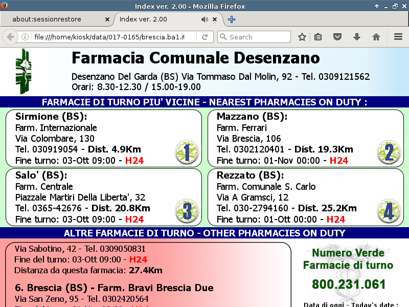Click the numbered badge 2 for Mazzano pharmacy

[x=389, y=152]
